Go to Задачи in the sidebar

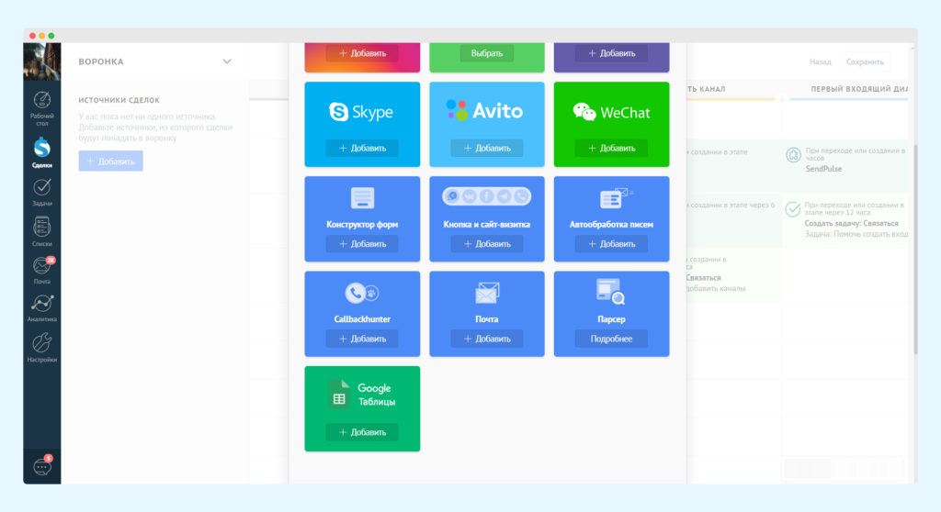41,191
